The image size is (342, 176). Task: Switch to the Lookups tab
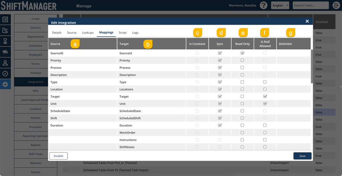88,33
